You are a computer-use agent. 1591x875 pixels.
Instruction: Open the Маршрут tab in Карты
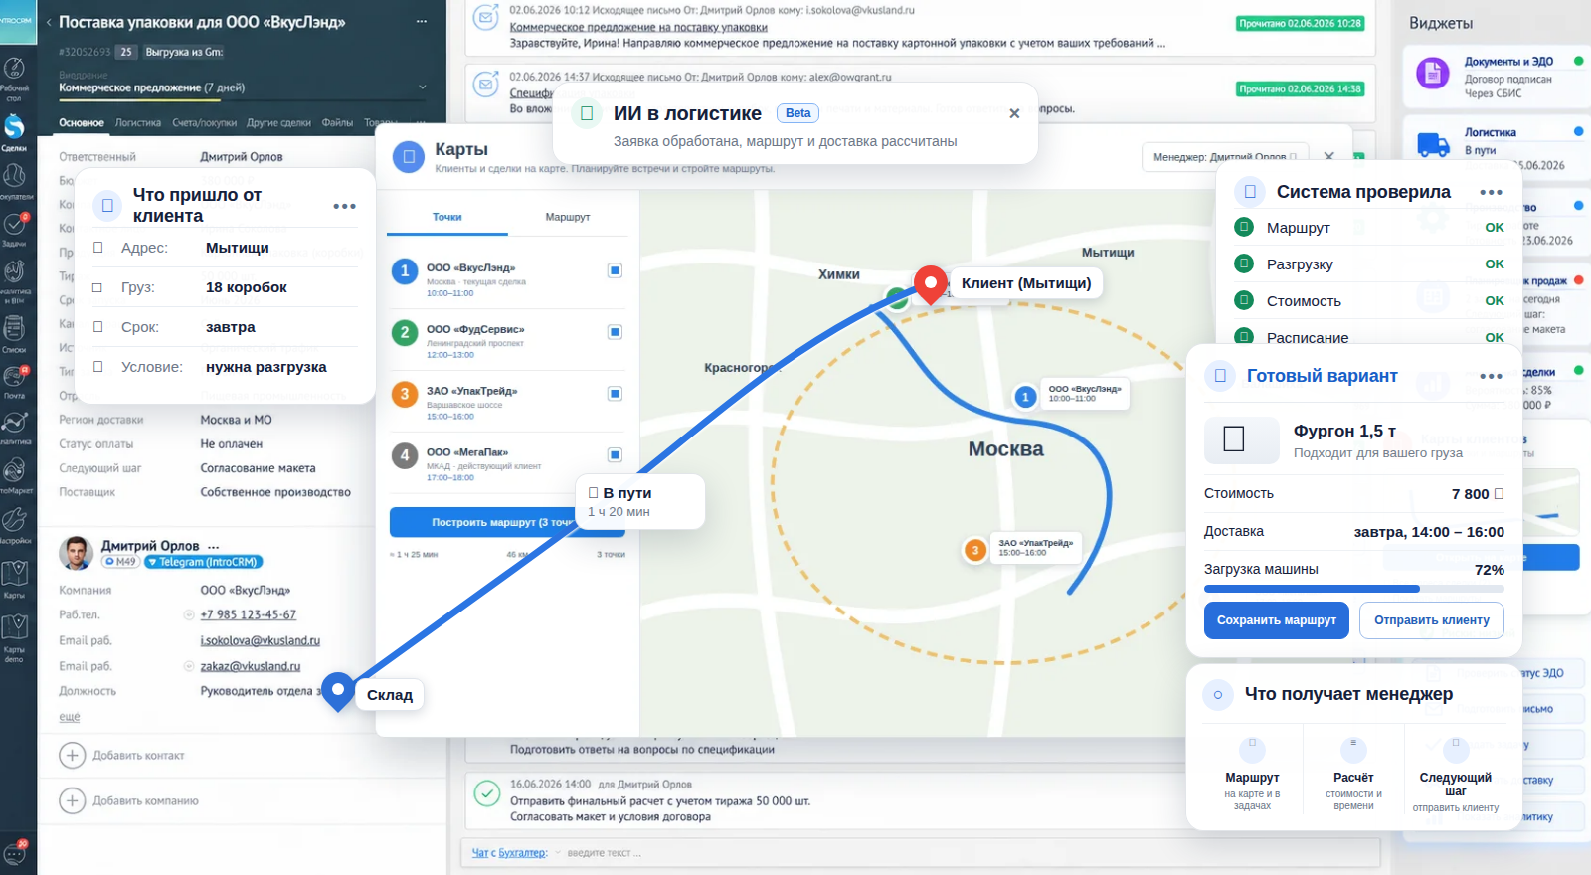(x=567, y=217)
